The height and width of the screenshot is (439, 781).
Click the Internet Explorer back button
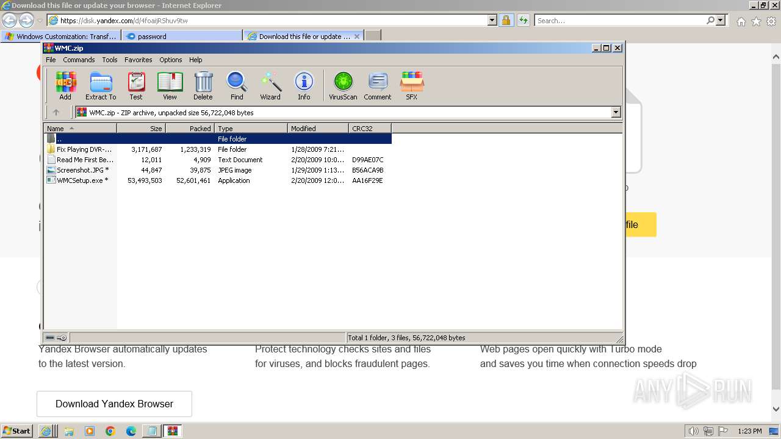(x=9, y=20)
